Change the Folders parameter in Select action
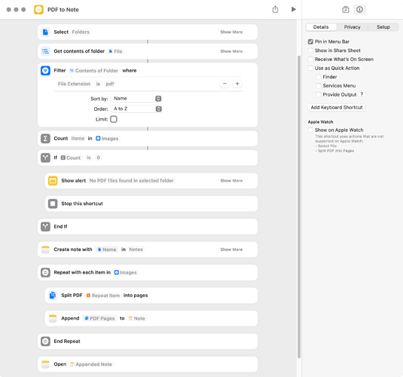Screen dimensions: 403x377 pos(81,32)
